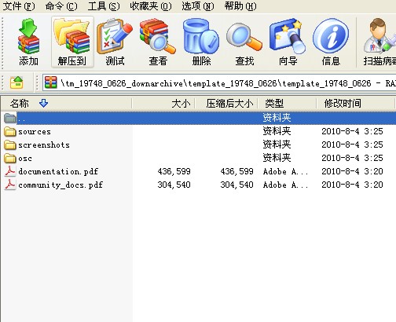
Task: Go up one folder level
Action: [16, 82]
